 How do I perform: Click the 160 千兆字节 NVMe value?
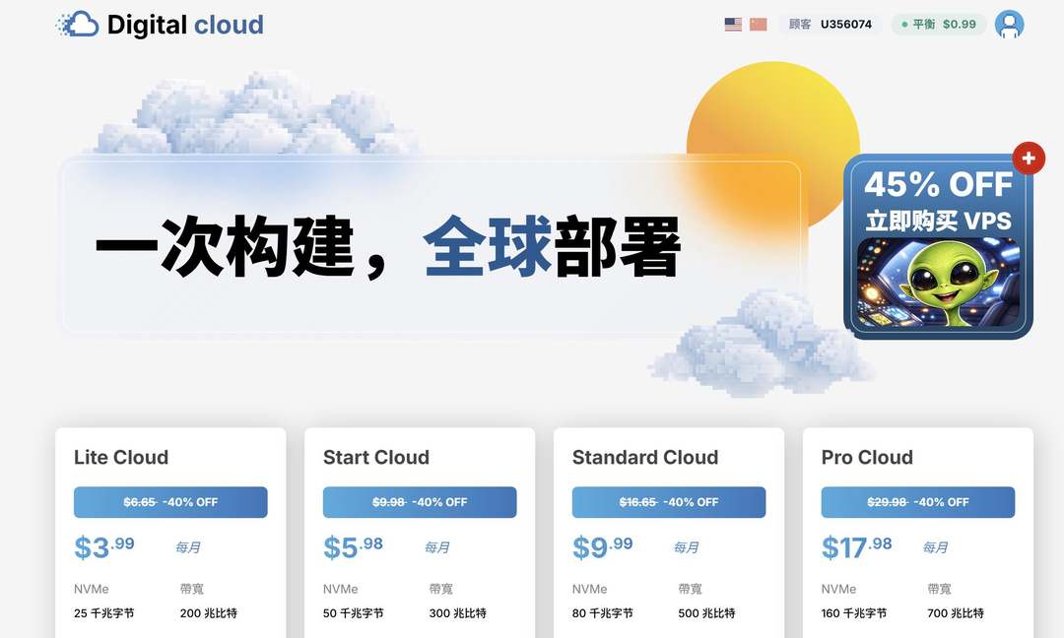(x=853, y=613)
